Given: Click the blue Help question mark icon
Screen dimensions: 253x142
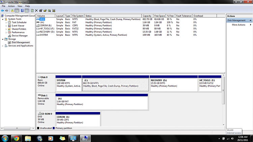Looking at the screenshot, I should click(x=22, y=11).
